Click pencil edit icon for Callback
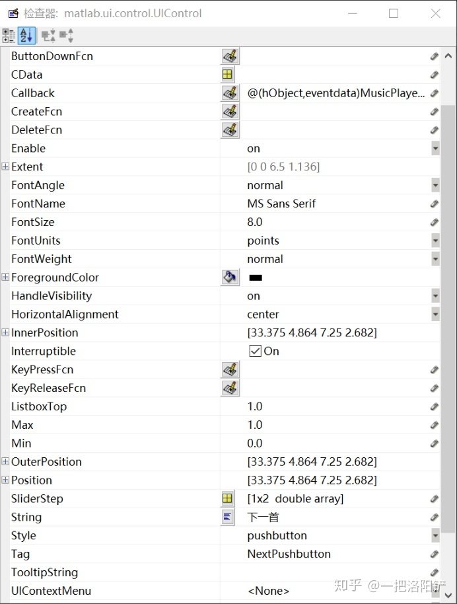The width and height of the screenshot is (457, 604). point(435,93)
